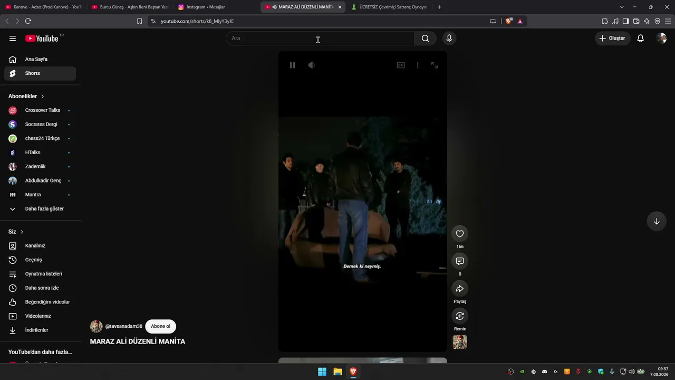Switch to the ÜCRETSİZ Çevrimiçi Satranç tab
675x380 pixels.
coord(390,7)
